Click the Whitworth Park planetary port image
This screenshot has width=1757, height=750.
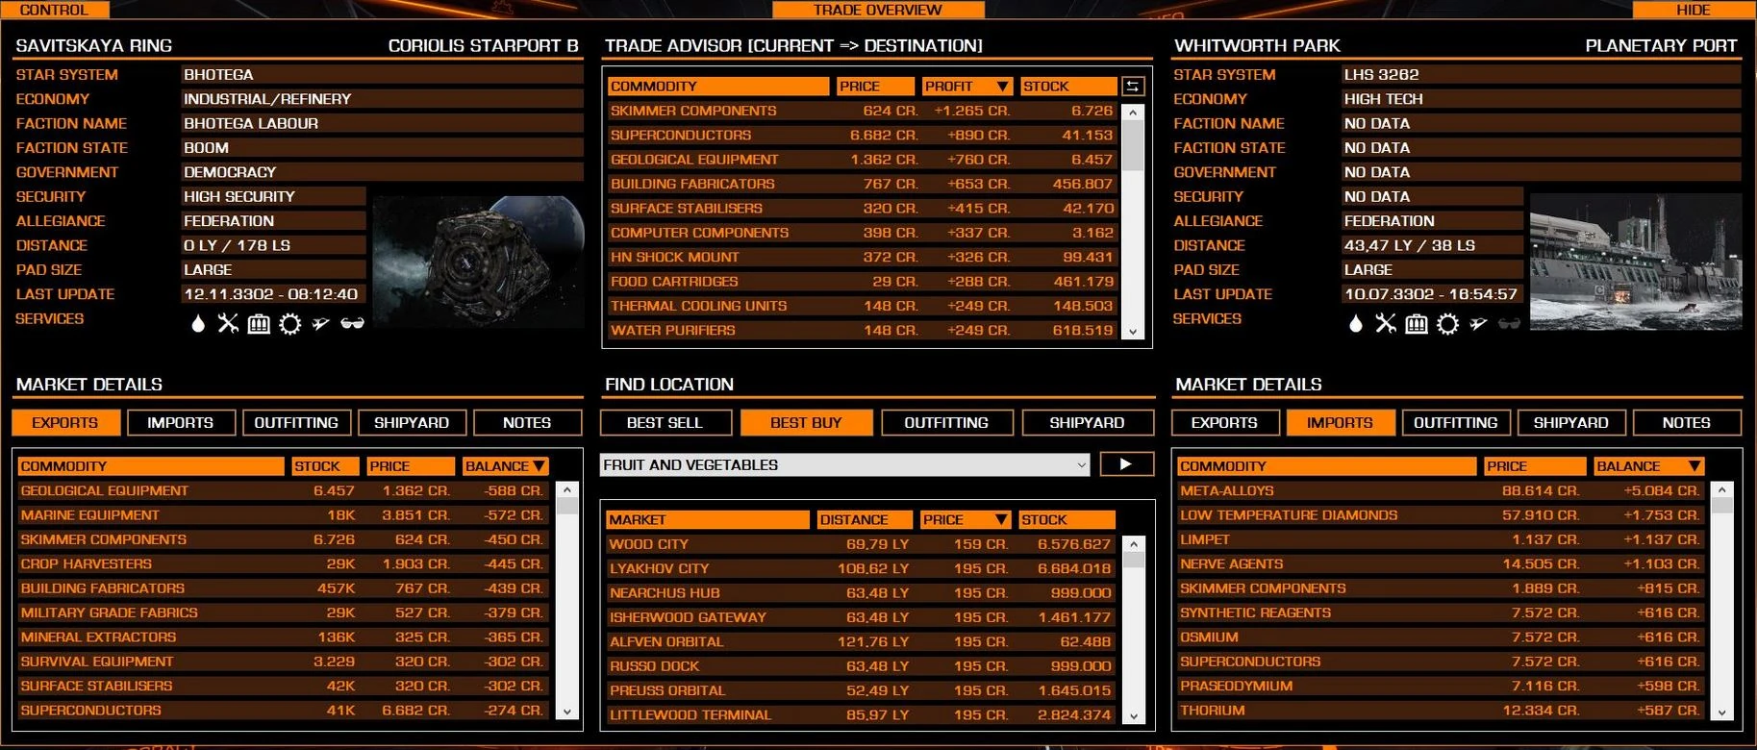click(x=1636, y=262)
